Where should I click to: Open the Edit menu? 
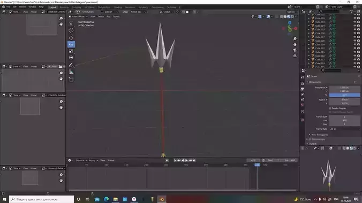tap(14, 7)
